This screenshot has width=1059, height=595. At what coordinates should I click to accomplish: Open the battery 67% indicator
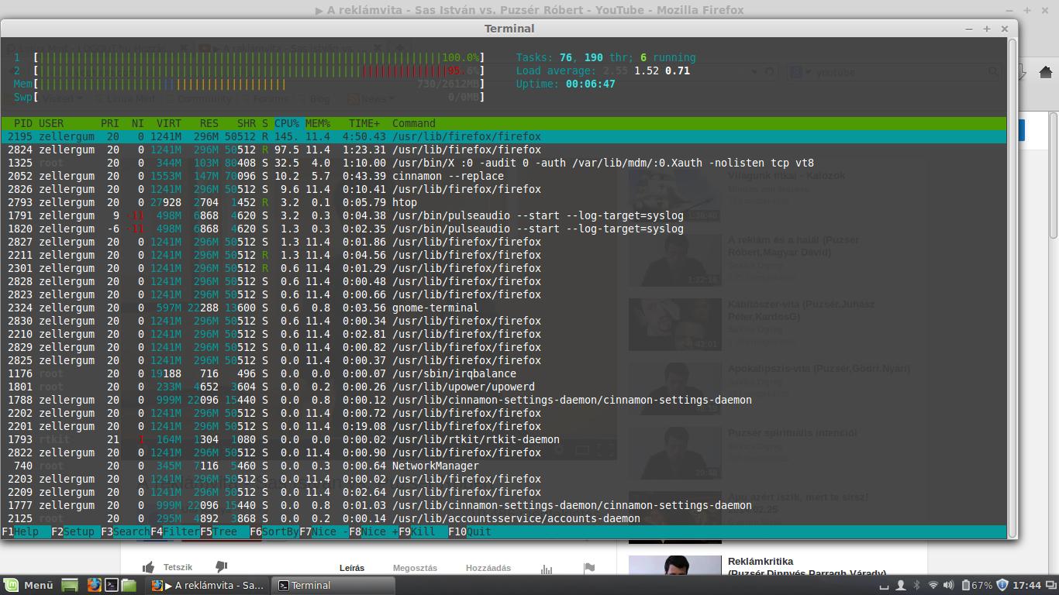click(x=977, y=585)
